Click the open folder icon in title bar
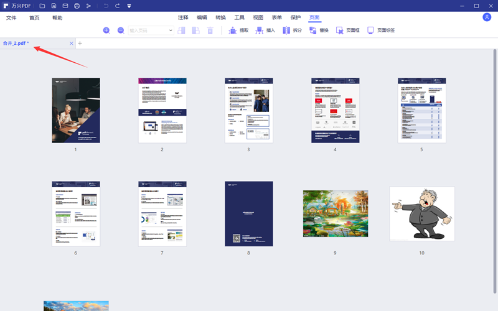 tap(42, 6)
